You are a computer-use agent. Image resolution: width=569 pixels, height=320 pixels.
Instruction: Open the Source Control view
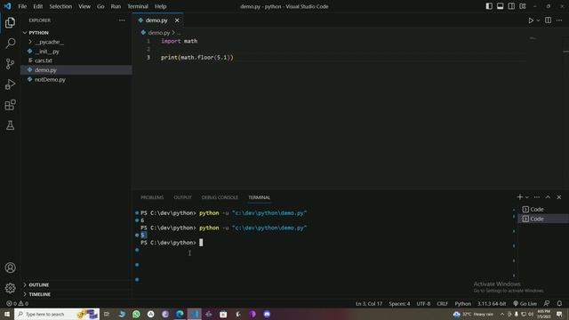tap(10, 64)
